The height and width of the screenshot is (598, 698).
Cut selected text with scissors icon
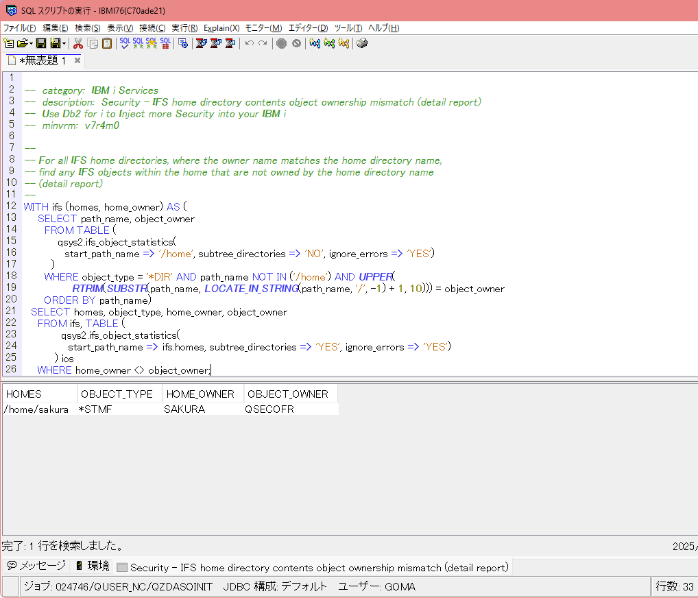click(78, 43)
